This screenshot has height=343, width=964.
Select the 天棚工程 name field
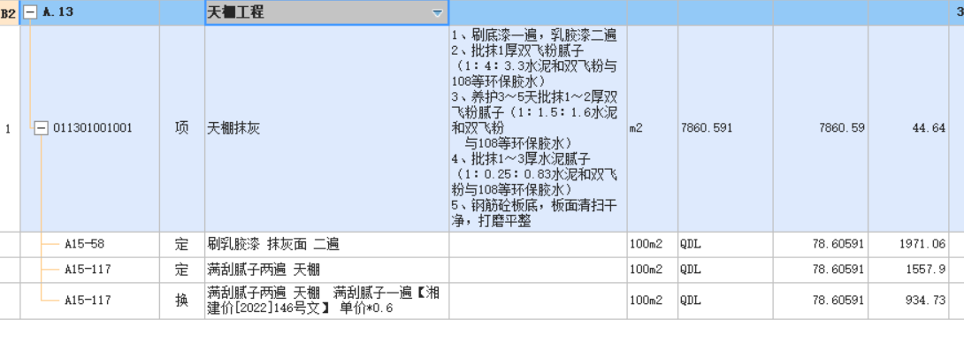[x=326, y=13]
